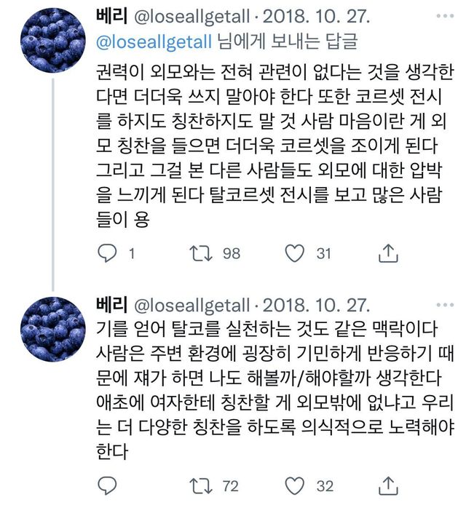Open the three-dot menu on the first tweet

click(444, 16)
